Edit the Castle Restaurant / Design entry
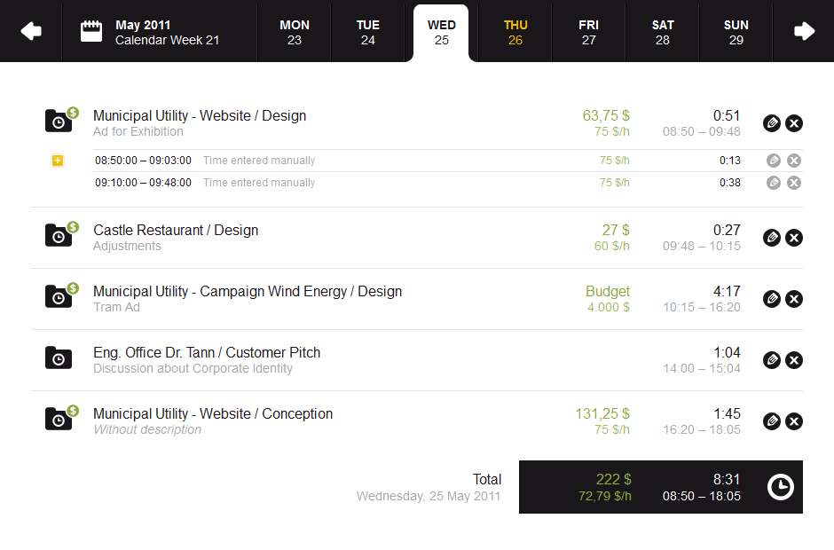This screenshot has height=550, width=834. click(772, 238)
